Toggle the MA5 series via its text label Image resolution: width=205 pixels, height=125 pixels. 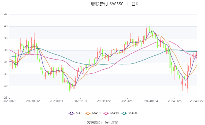[x=78, y=113]
